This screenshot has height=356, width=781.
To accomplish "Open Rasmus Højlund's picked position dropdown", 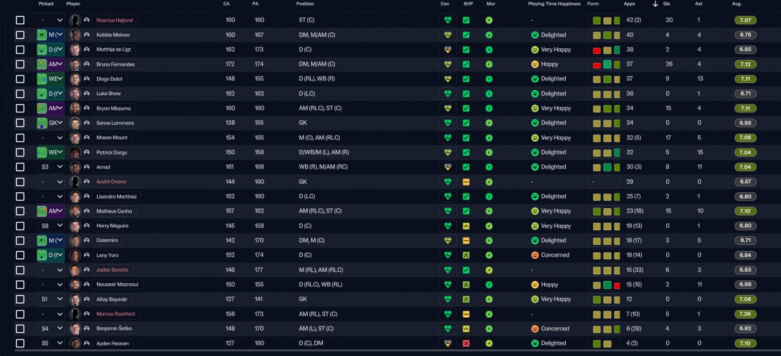I will coord(50,20).
